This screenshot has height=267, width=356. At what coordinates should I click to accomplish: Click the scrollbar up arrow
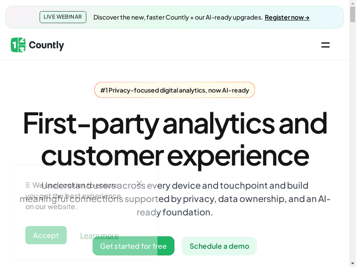353,3
